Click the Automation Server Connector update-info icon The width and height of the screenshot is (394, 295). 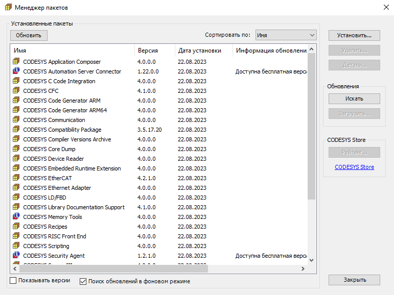[16, 71]
